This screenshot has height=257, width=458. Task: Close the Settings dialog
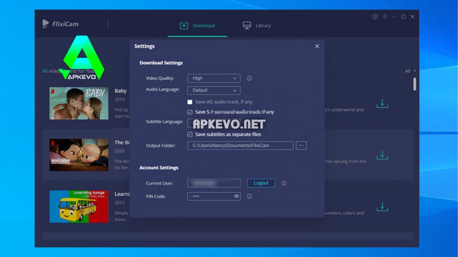(x=317, y=46)
